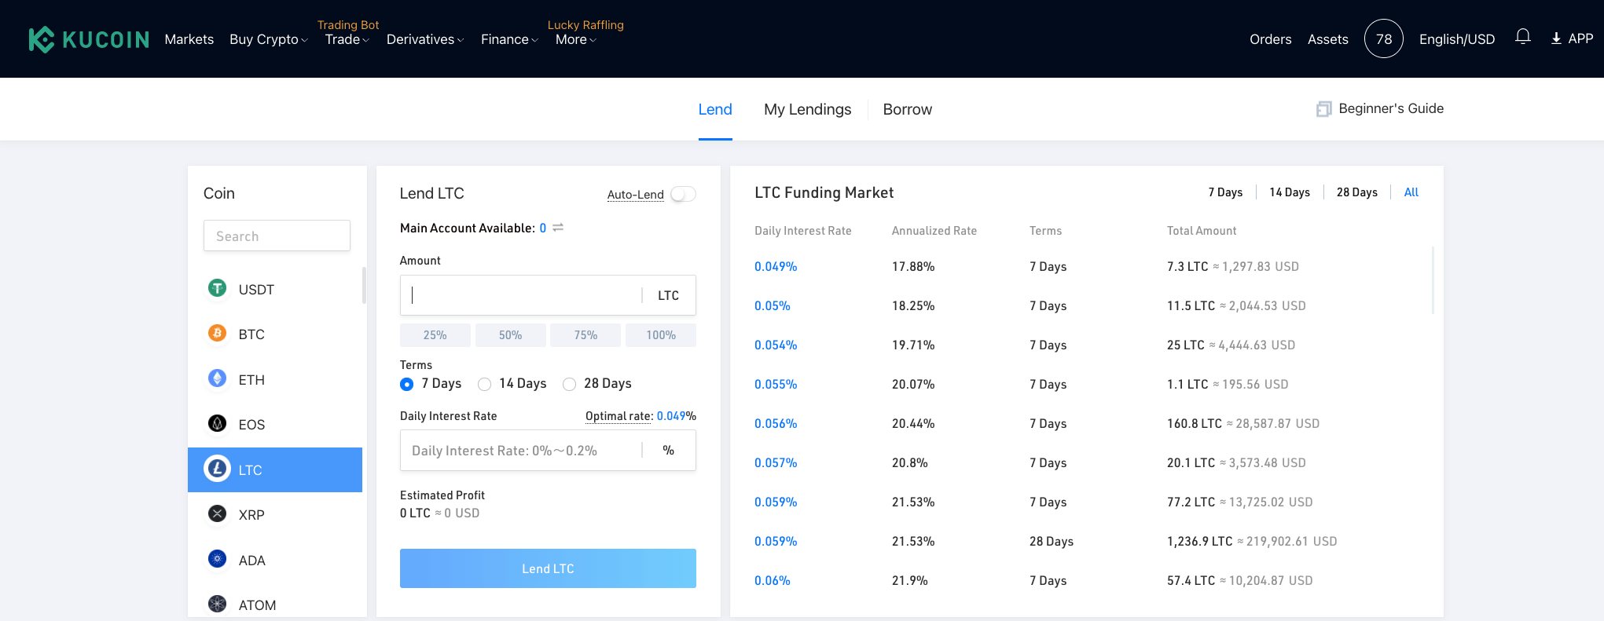Click the coin list scrollbar
Image resolution: width=1604 pixels, height=621 pixels.
point(364,285)
